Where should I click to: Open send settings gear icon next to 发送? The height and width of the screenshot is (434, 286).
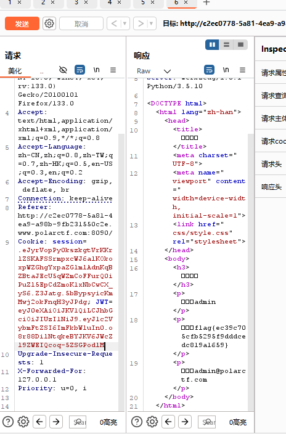[x=49, y=23]
